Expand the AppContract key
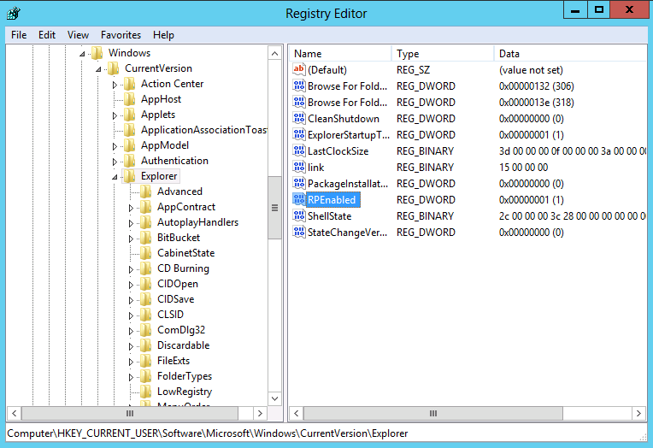This screenshot has height=448, width=653. click(131, 208)
